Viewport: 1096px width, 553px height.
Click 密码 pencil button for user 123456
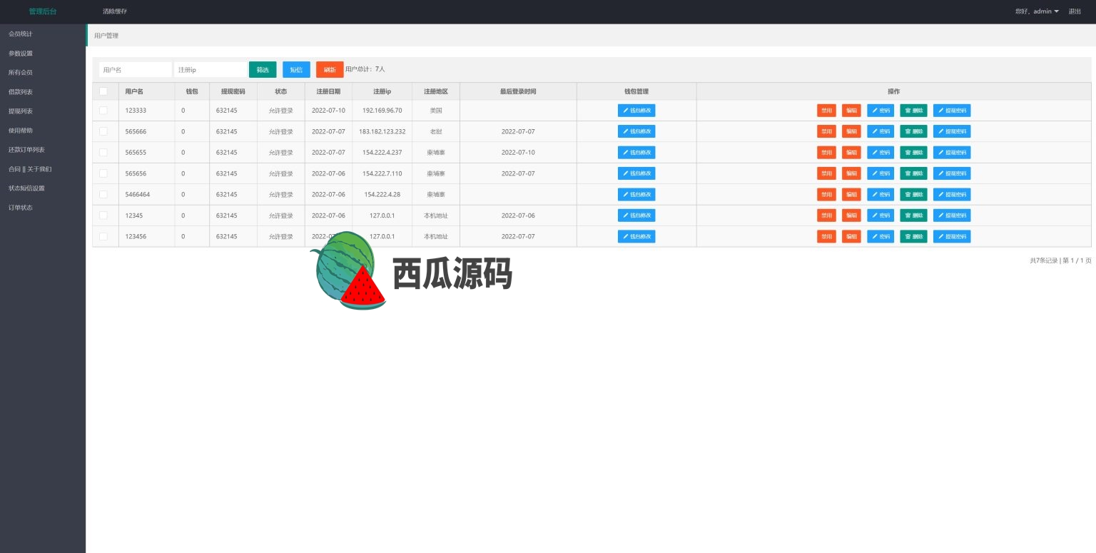click(880, 236)
